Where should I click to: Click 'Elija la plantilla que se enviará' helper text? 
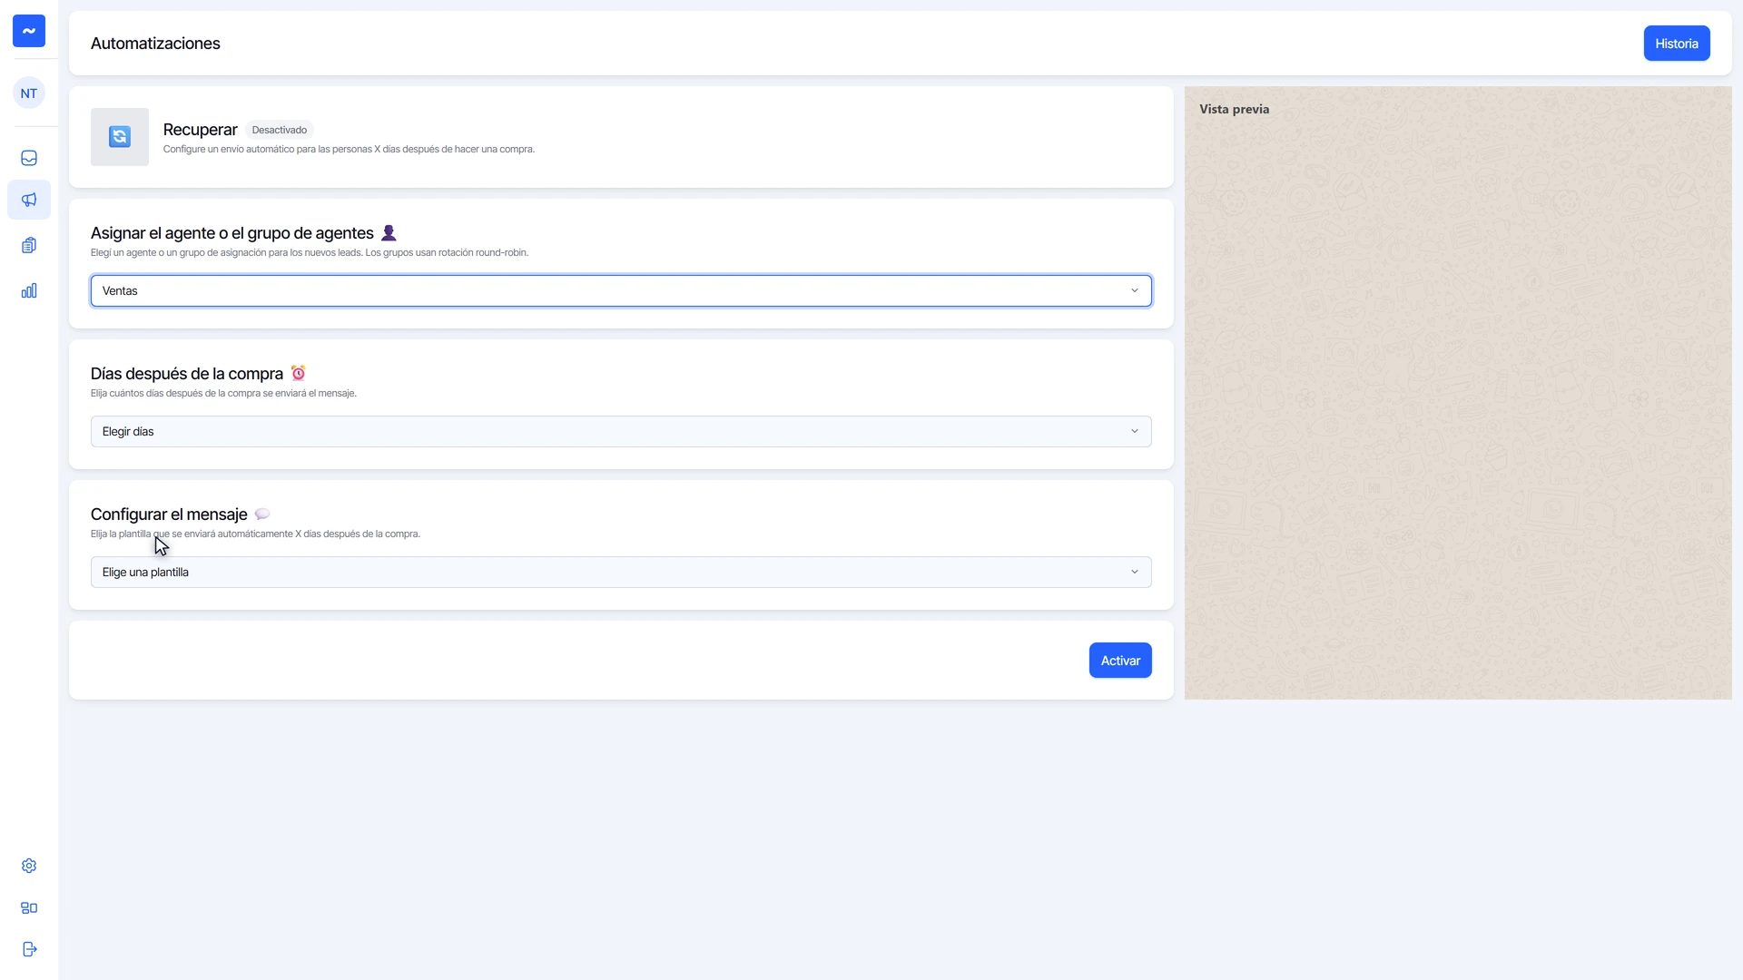(x=255, y=534)
